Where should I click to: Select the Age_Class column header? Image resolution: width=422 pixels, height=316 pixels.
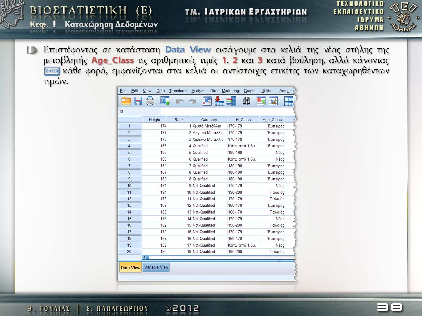click(x=272, y=120)
